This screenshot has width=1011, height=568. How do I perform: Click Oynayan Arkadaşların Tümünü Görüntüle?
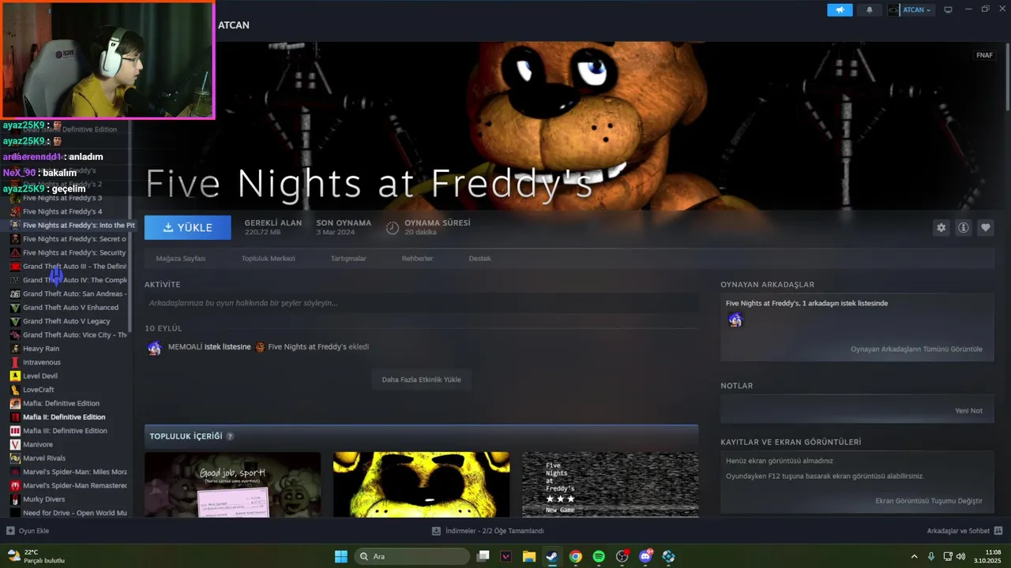point(916,349)
